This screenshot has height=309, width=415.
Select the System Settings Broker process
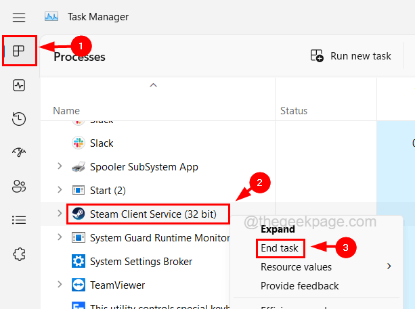click(141, 261)
